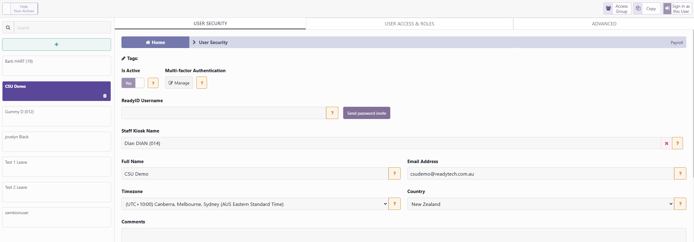This screenshot has width=694, height=242.
Task: Open the Timezone dropdown
Action: [255, 204]
